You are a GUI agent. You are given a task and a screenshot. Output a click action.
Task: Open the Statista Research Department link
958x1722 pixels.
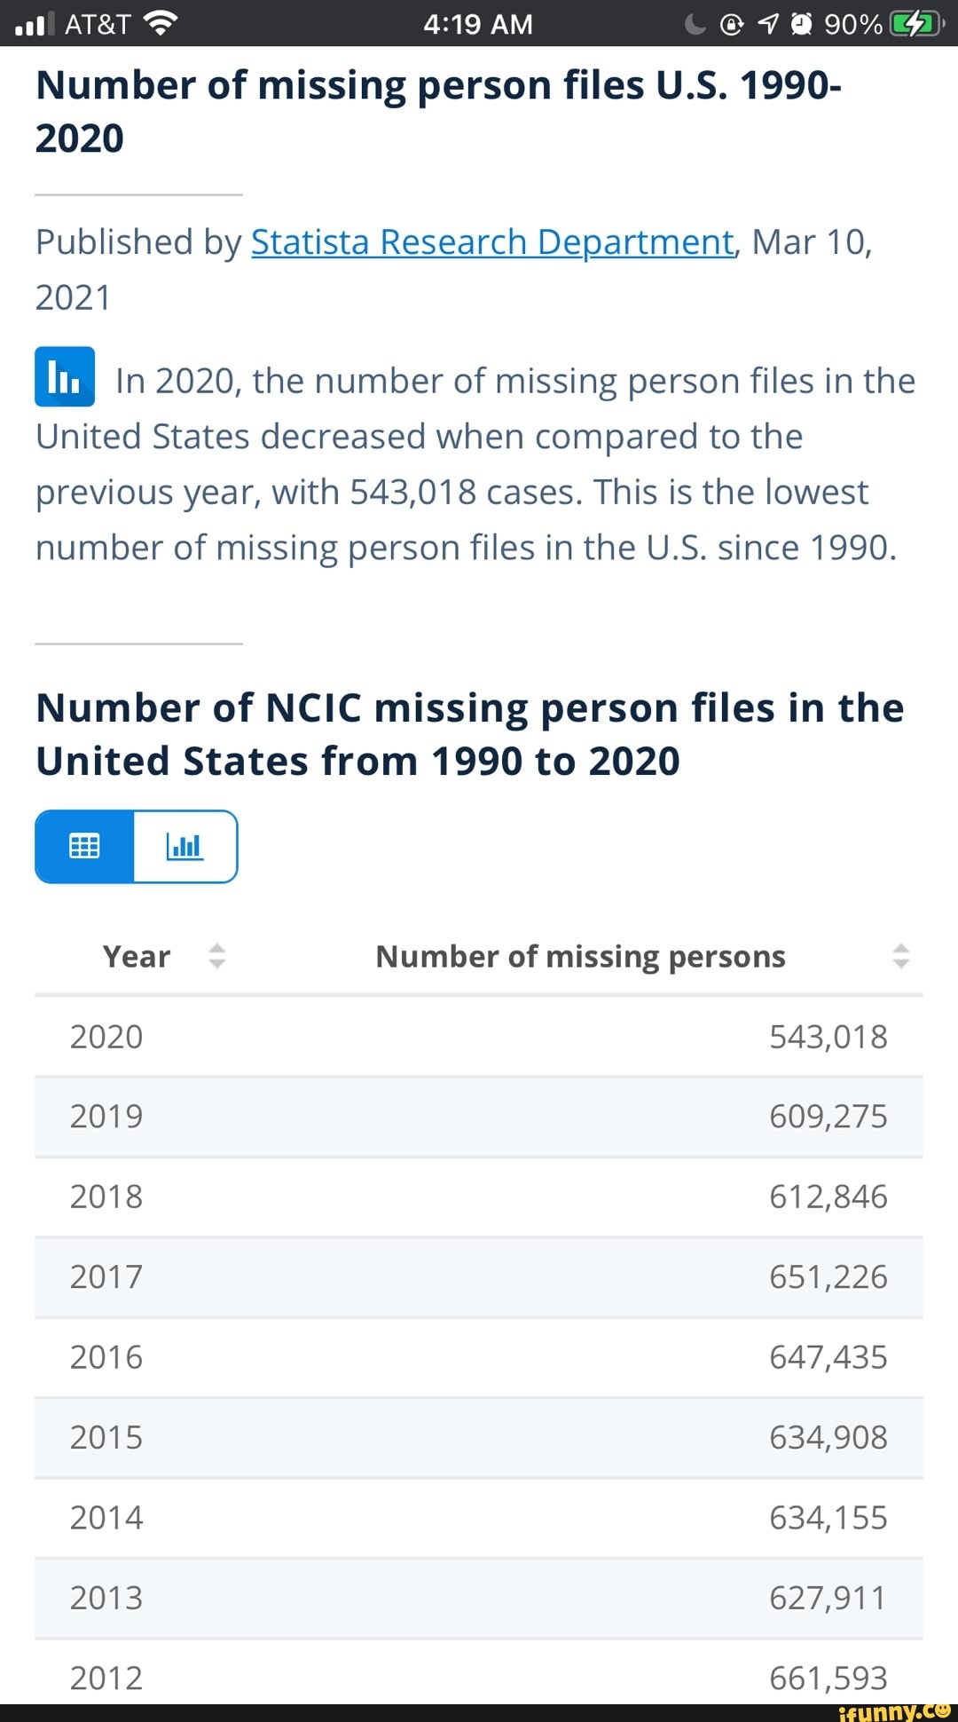tap(493, 241)
